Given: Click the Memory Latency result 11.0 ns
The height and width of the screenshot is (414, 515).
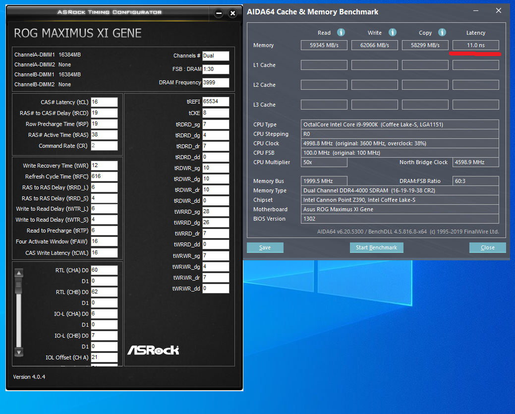Looking at the screenshot, I should pyautogui.click(x=475, y=45).
